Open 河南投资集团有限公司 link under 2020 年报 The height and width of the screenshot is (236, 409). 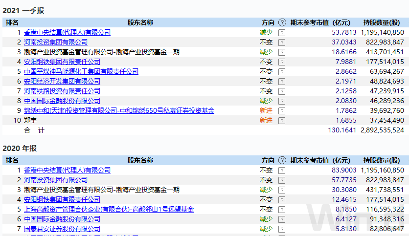tap(56, 180)
